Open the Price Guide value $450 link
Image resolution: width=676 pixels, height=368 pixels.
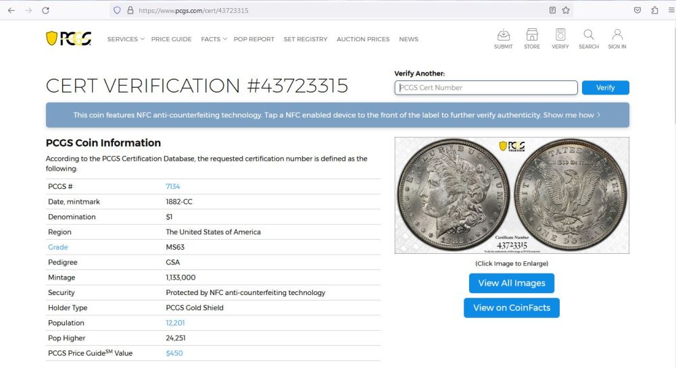pos(174,353)
